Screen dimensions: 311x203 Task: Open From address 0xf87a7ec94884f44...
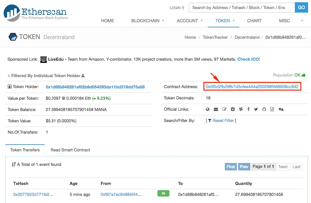(x=121, y=195)
